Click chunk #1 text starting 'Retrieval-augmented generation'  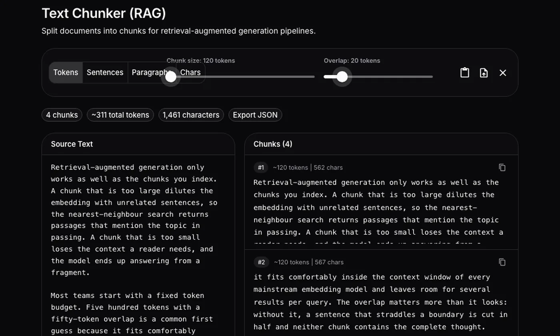point(378,212)
